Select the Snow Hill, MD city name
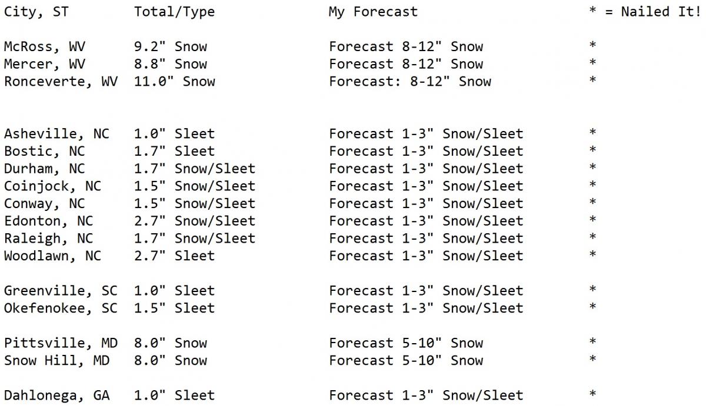Viewport: 706px width, 406px height. [x=56, y=361]
